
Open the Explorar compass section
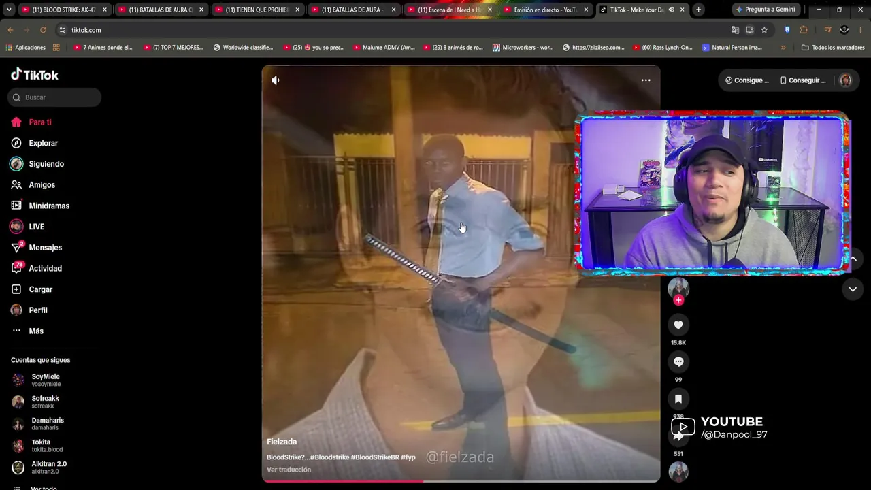click(x=35, y=143)
